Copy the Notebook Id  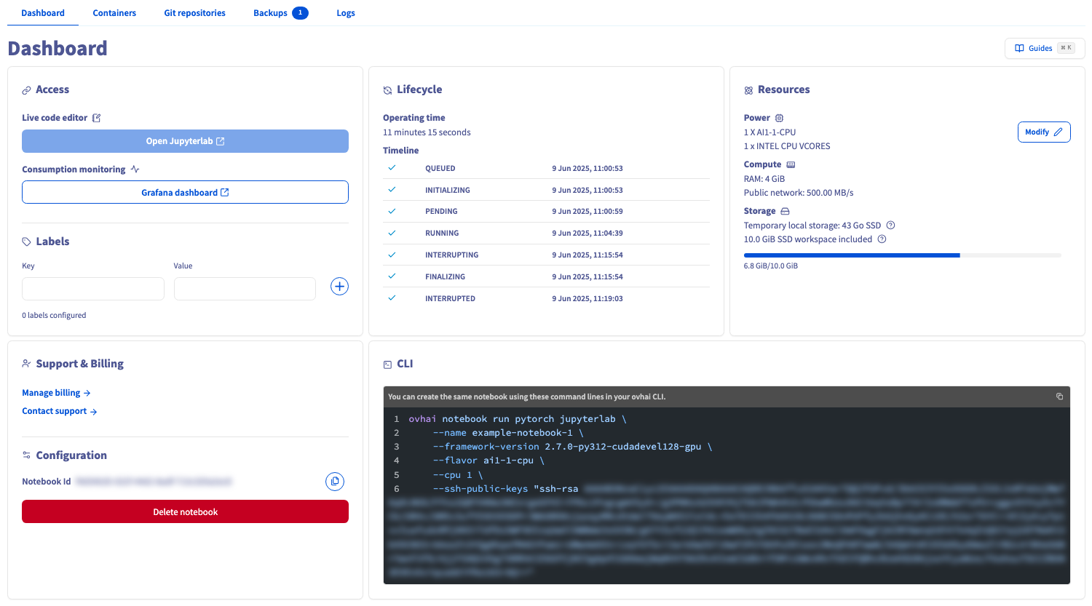[x=335, y=481]
